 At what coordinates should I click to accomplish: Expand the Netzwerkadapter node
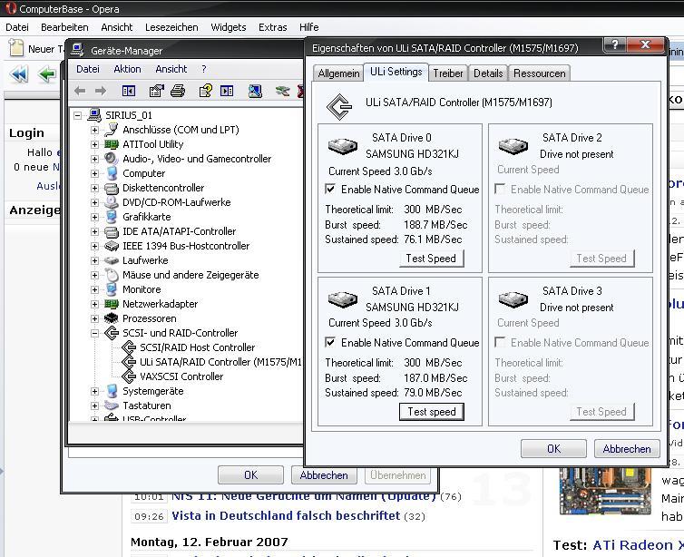click(94, 304)
